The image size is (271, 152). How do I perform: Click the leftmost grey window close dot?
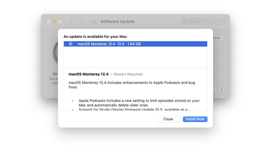point(48,22)
